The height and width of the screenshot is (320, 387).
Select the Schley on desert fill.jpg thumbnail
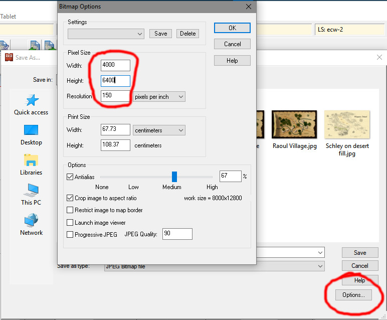pyautogui.click(x=347, y=124)
